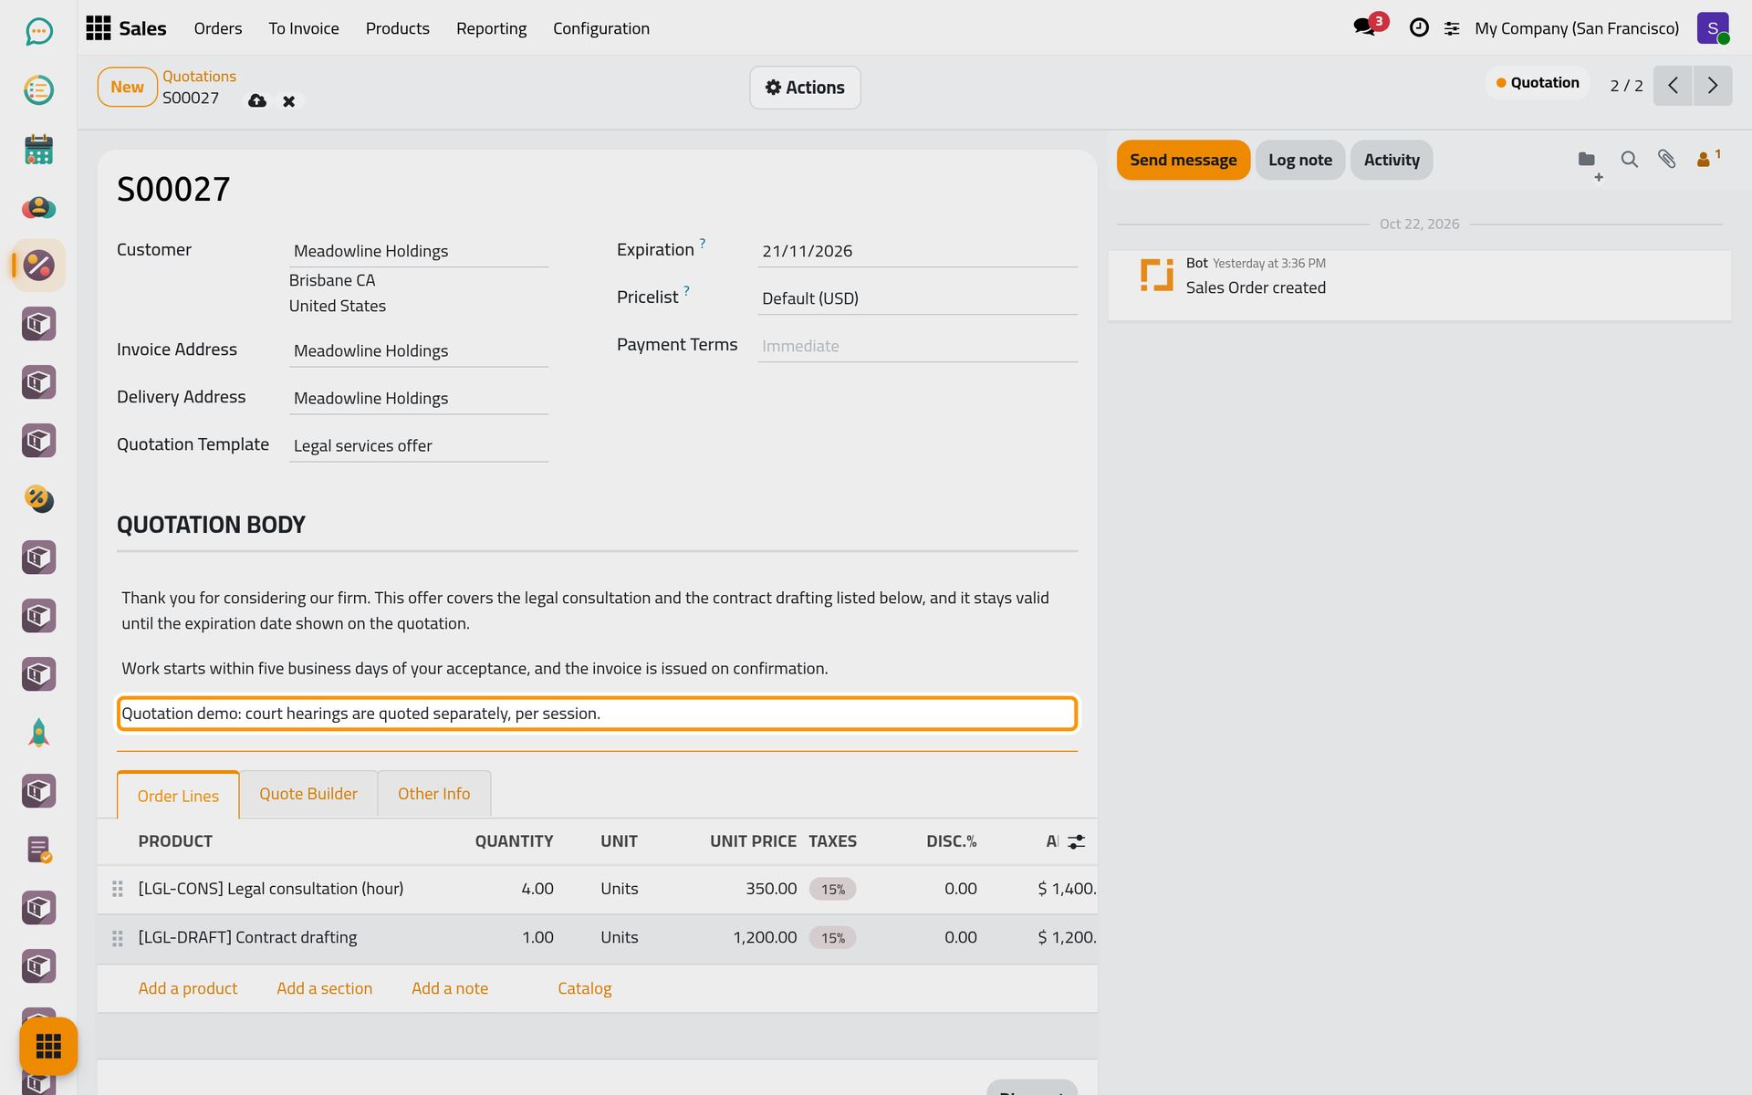Open the Orders menu
This screenshot has width=1752, height=1095.
[218, 28]
